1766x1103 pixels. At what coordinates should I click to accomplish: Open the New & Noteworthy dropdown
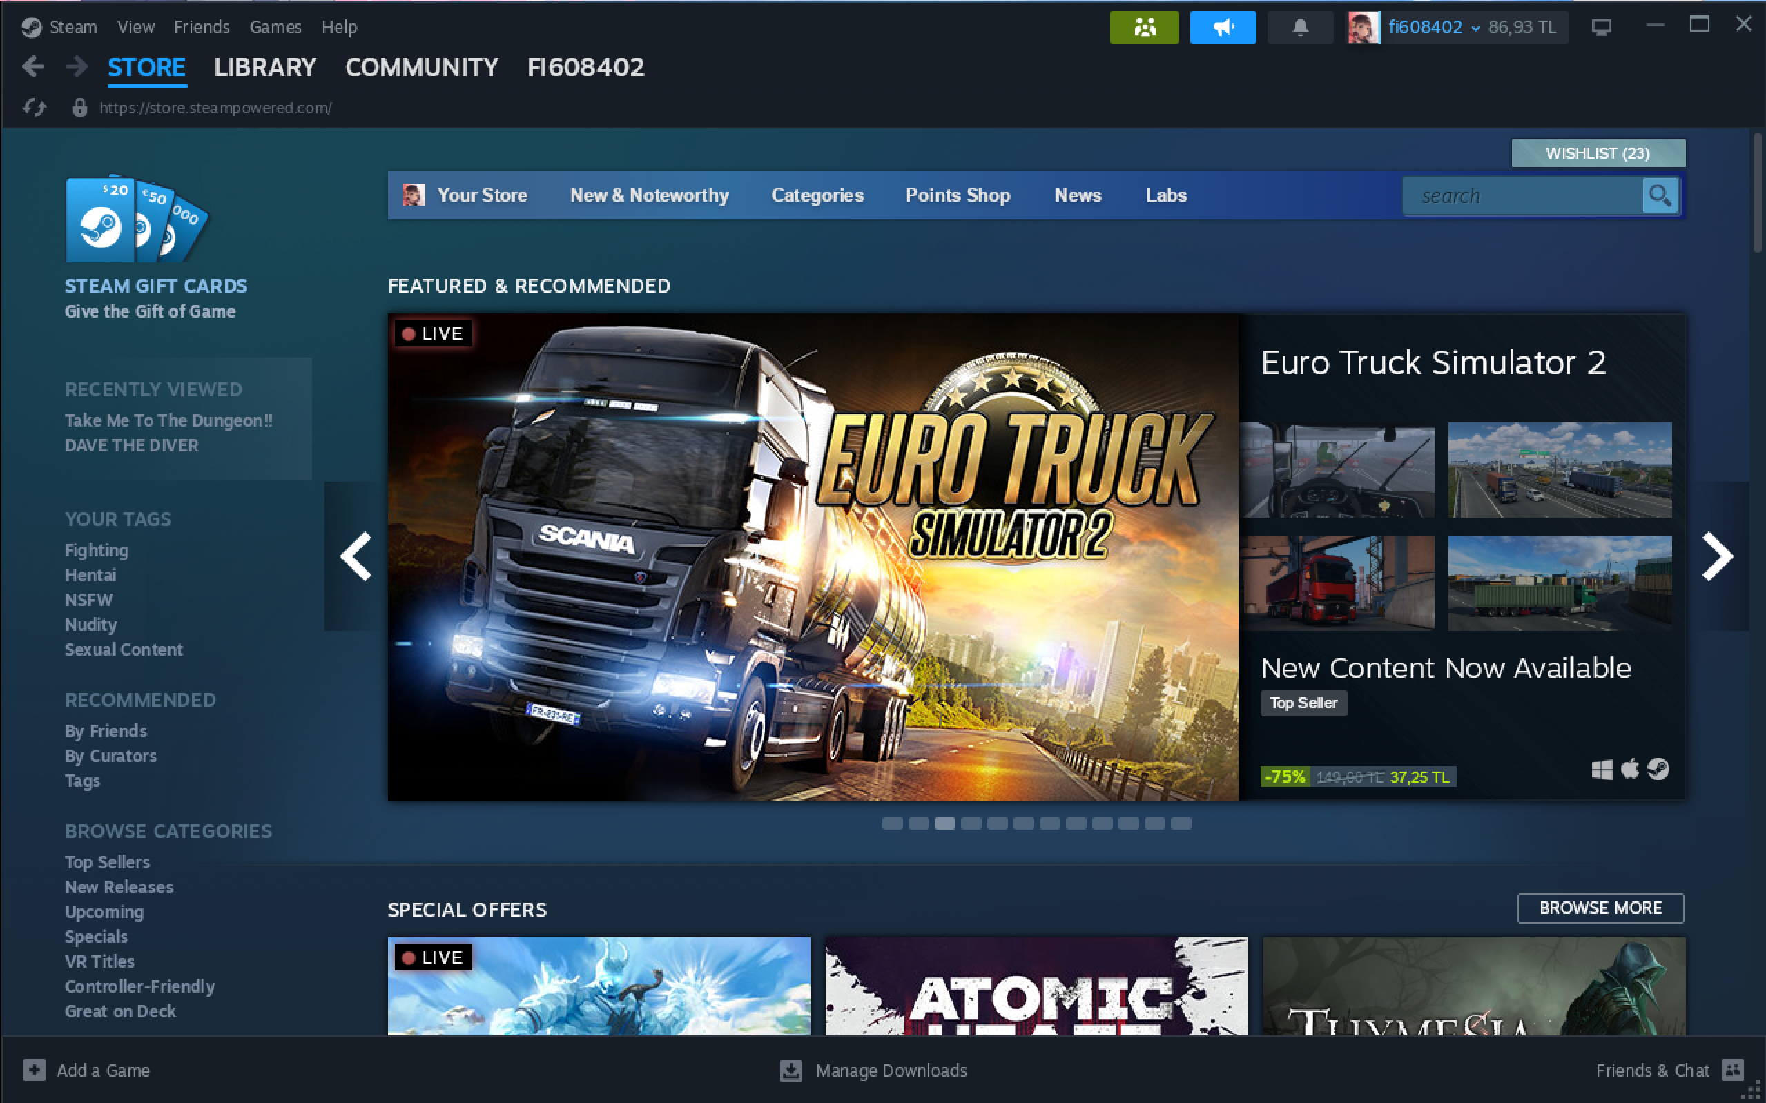click(649, 195)
